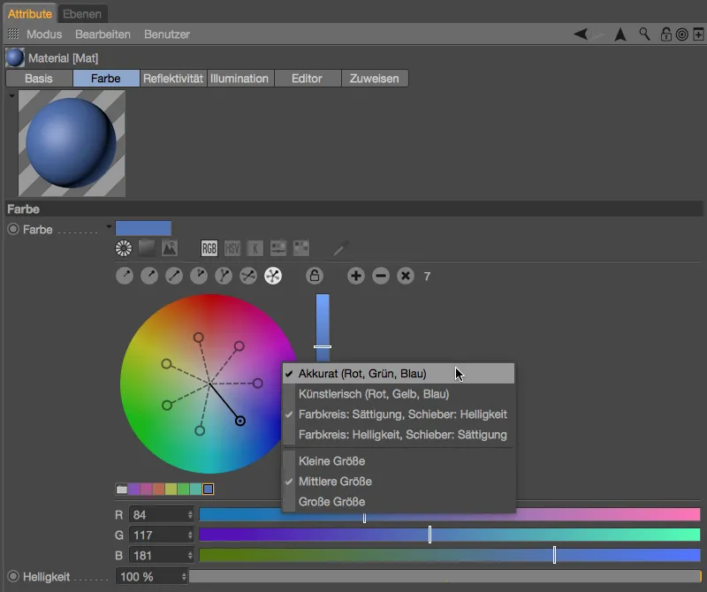Choose Große Größe wheel size
The image size is (707, 592).
[x=399, y=502]
